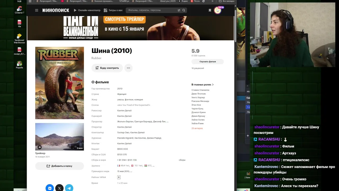
Task: Open actress Роксана Мескида
Action: pos(200,101)
